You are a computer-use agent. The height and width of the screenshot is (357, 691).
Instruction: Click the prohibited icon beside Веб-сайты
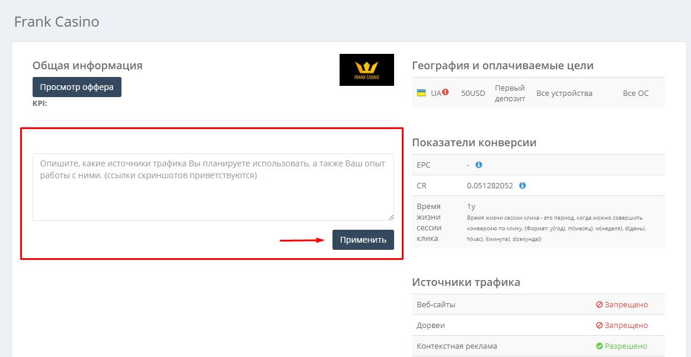click(x=600, y=304)
